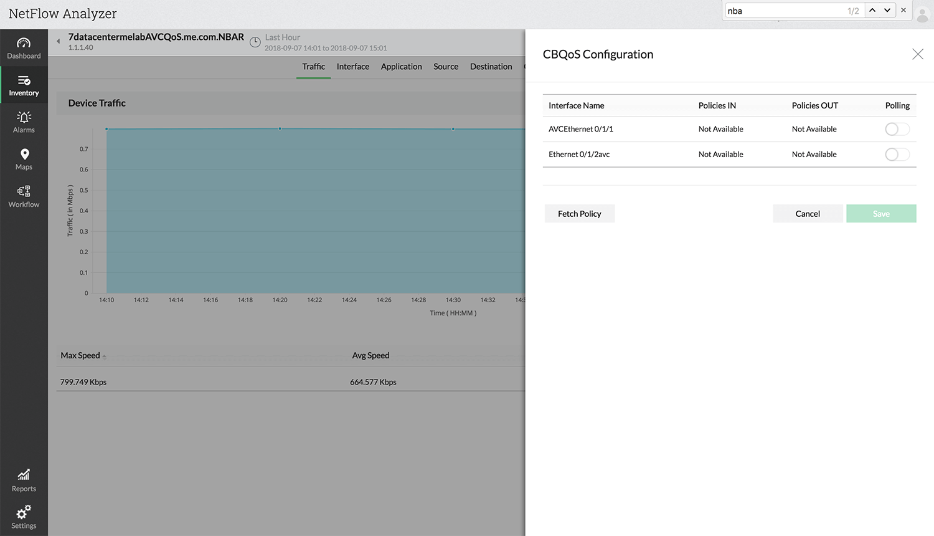The height and width of the screenshot is (536, 934).
Task: Enable polling for Ethernet 0/1/2avc
Action: point(897,154)
